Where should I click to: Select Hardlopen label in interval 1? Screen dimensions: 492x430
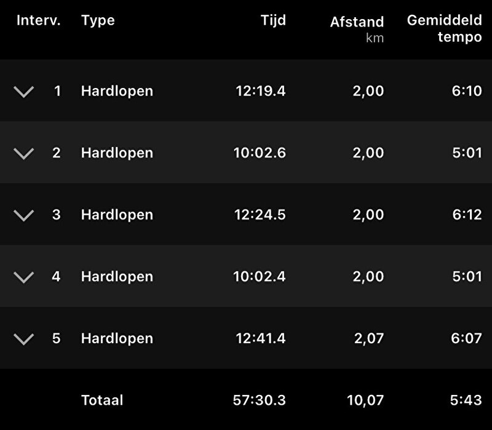click(117, 92)
